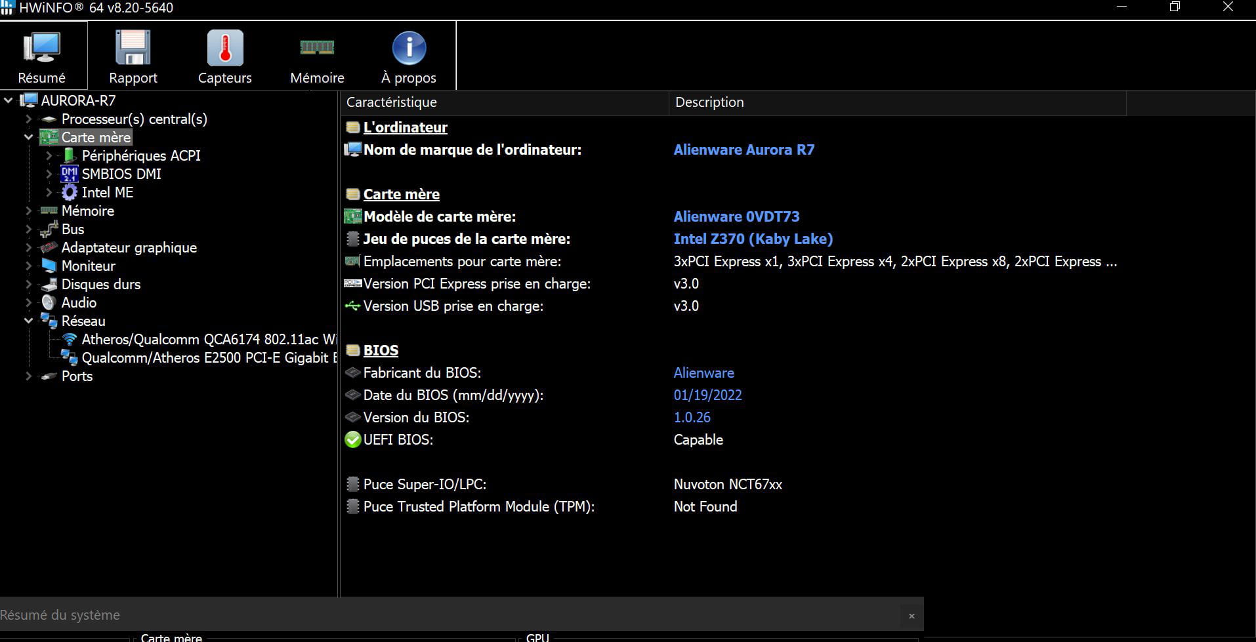Expand the Bus tree node
The width and height of the screenshot is (1256, 642).
click(28, 229)
